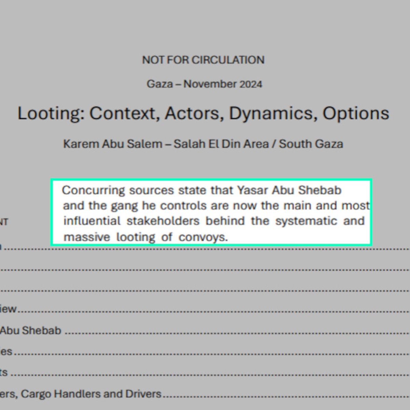Click "Salah El Din Area" in the subtitle
Viewport: 410px width, 410px height.
point(221,144)
